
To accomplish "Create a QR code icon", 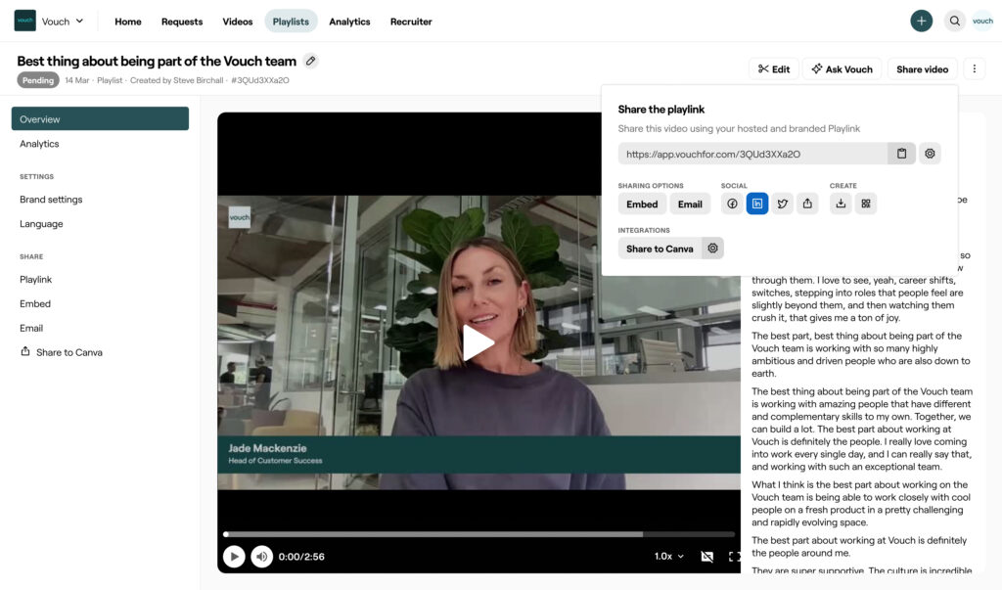I will pyautogui.click(x=866, y=204).
